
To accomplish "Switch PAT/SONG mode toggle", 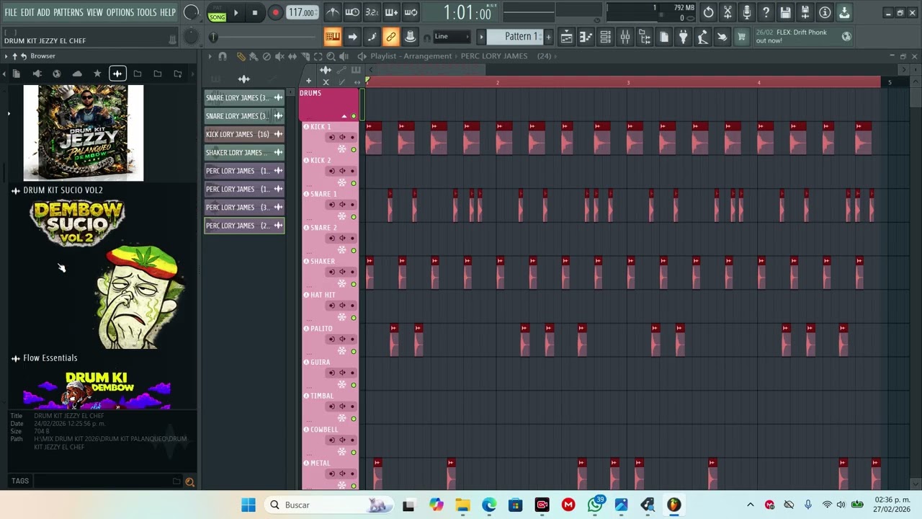I will pos(217,12).
